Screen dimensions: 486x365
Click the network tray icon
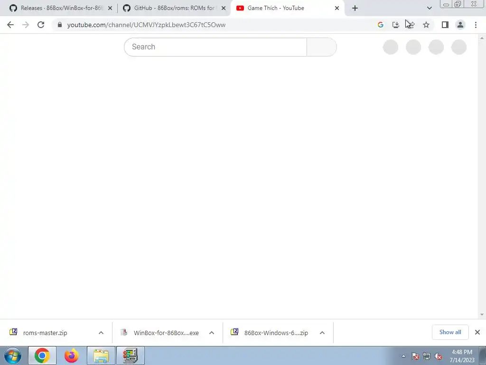click(x=427, y=356)
